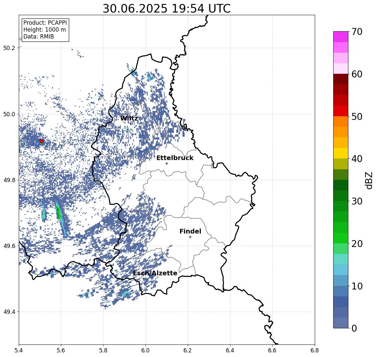Click the Height: 1000 m info line
The image size is (377, 357).
[x=44, y=30]
